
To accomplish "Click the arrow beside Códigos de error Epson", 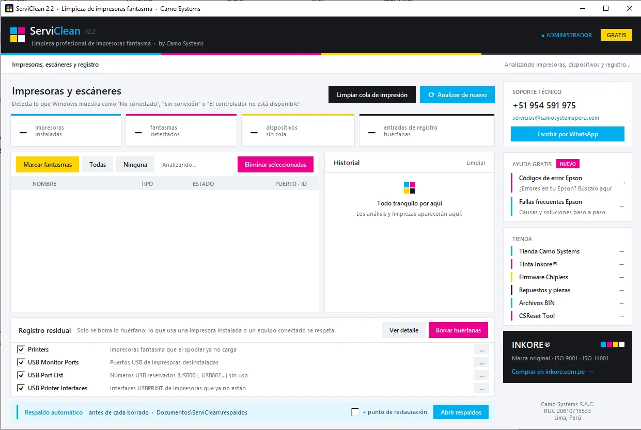I will click(x=622, y=183).
